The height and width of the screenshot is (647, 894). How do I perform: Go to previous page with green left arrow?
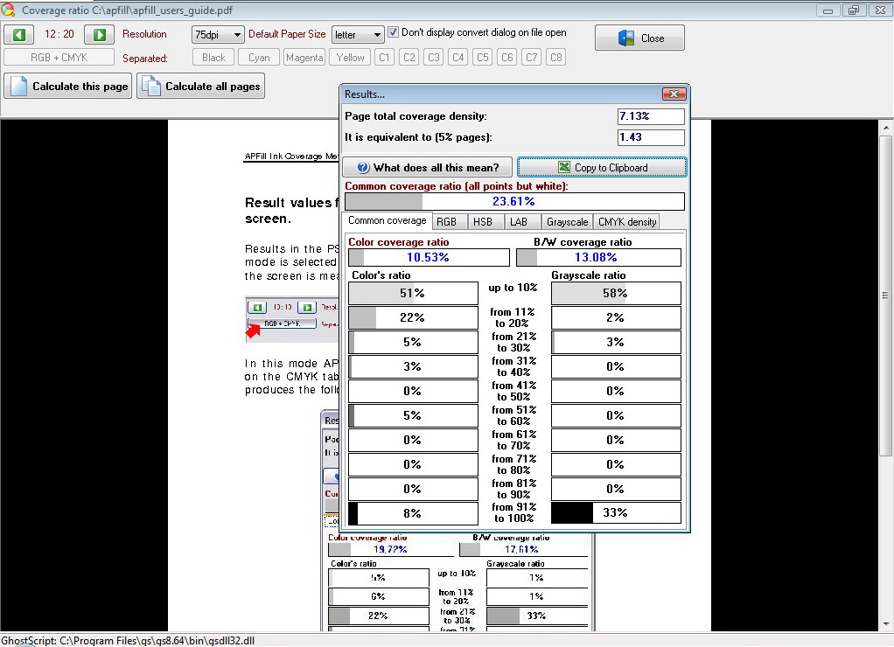pyautogui.click(x=19, y=35)
